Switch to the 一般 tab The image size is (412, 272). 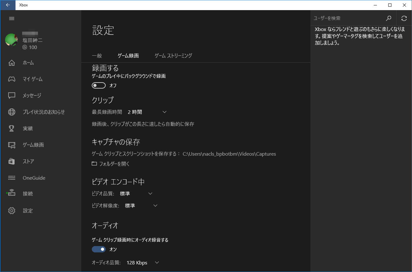97,56
